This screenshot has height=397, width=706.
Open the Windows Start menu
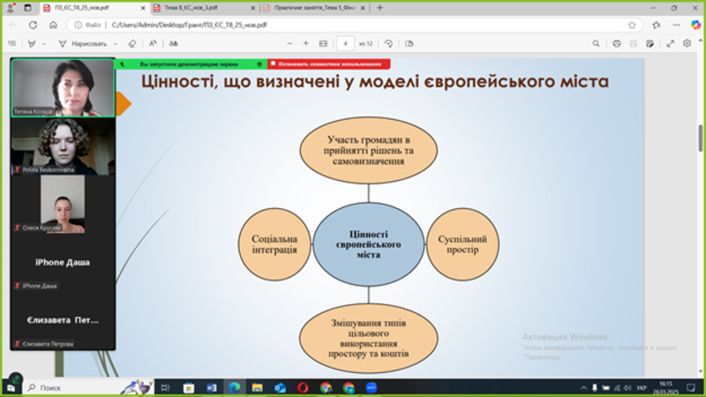click(x=11, y=387)
